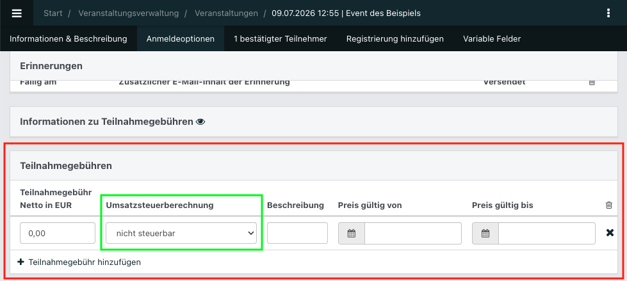Image resolution: width=627 pixels, height=281 pixels.
Task: Open the Umsatzsteuerberechnung dropdown
Action: (181, 234)
